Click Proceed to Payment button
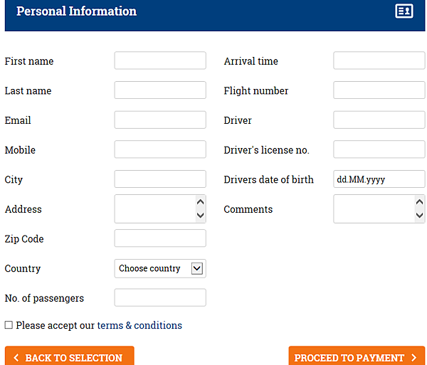The height and width of the screenshot is (365, 427). [x=357, y=356]
